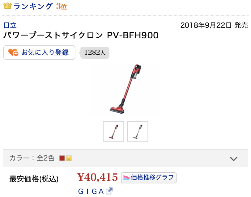Click the pink price chart icon
Screen dimensions: 251x197
126,178
